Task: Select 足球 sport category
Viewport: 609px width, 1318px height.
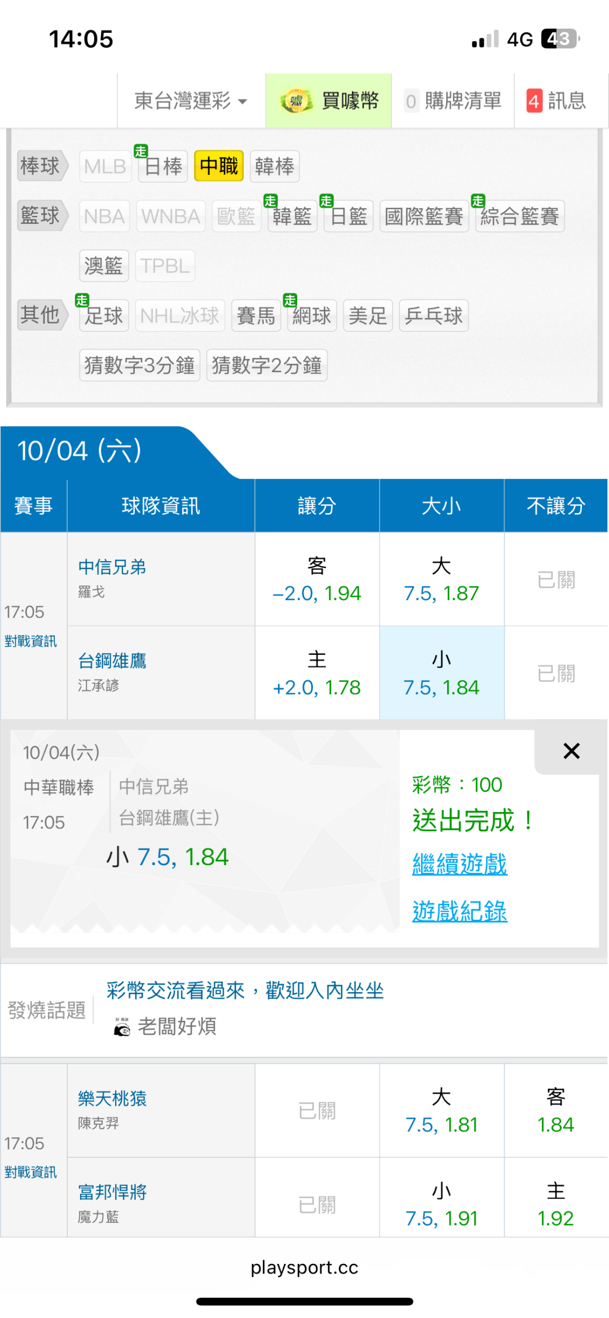Action: [104, 315]
